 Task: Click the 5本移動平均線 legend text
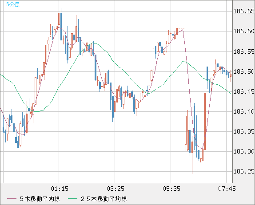pyautogui.click(x=40, y=199)
